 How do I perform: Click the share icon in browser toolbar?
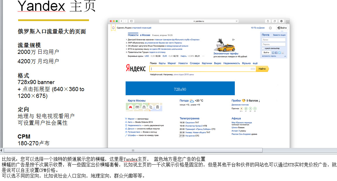[x=268, y=21]
